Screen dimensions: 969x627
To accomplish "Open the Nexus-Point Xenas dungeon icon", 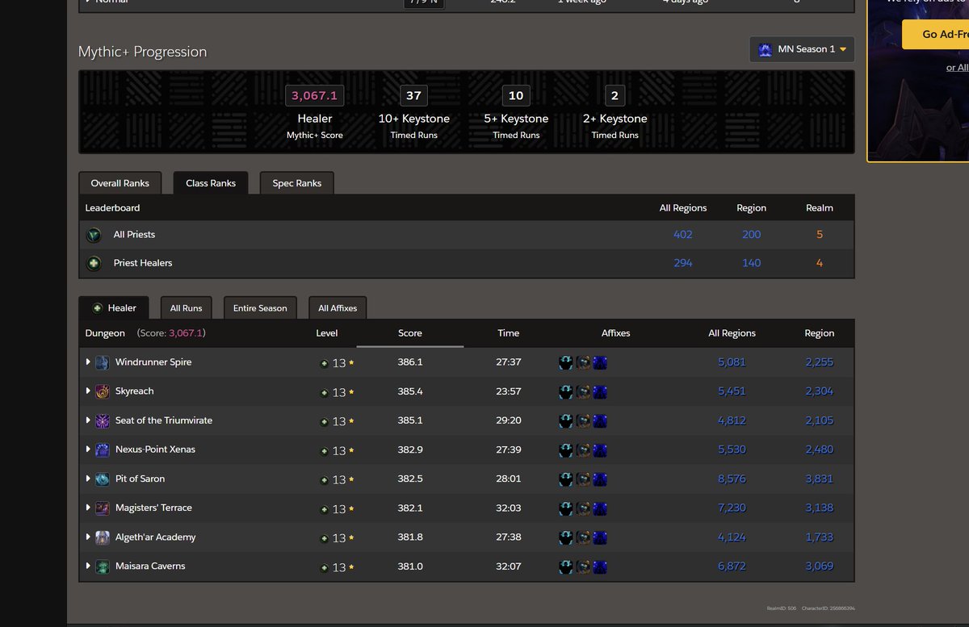I will [x=103, y=450].
